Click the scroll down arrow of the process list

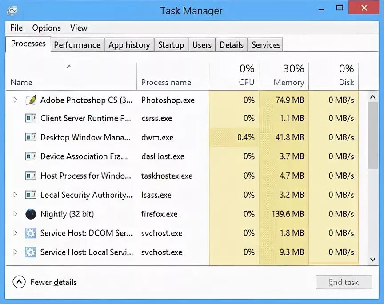(x=373, y=259)
